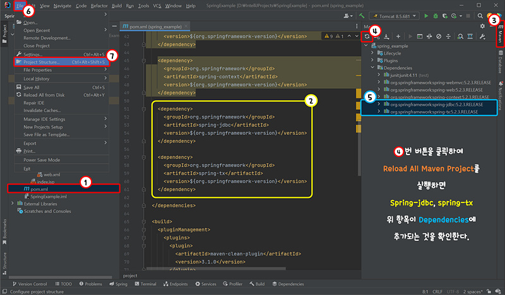The width and height of the screenshot is (505, 295).
Task: Expand spring-jdbc:5.2.3.RELEASE dependency node
Action: 379,104
